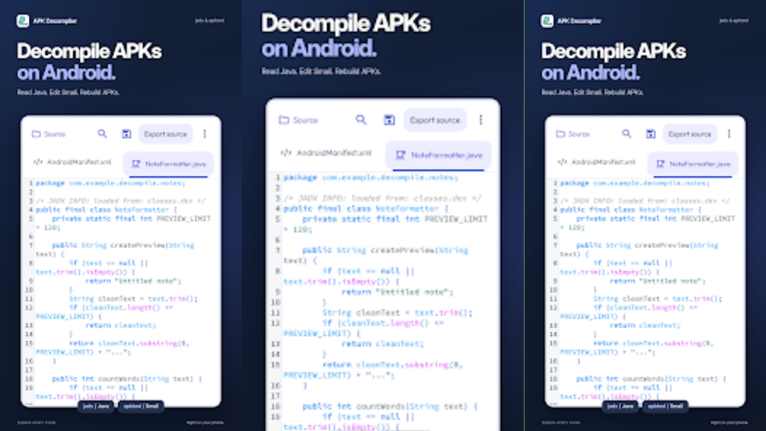
Task: Open the Source folder in the left screenshot
Action: (x=48, y=134)
